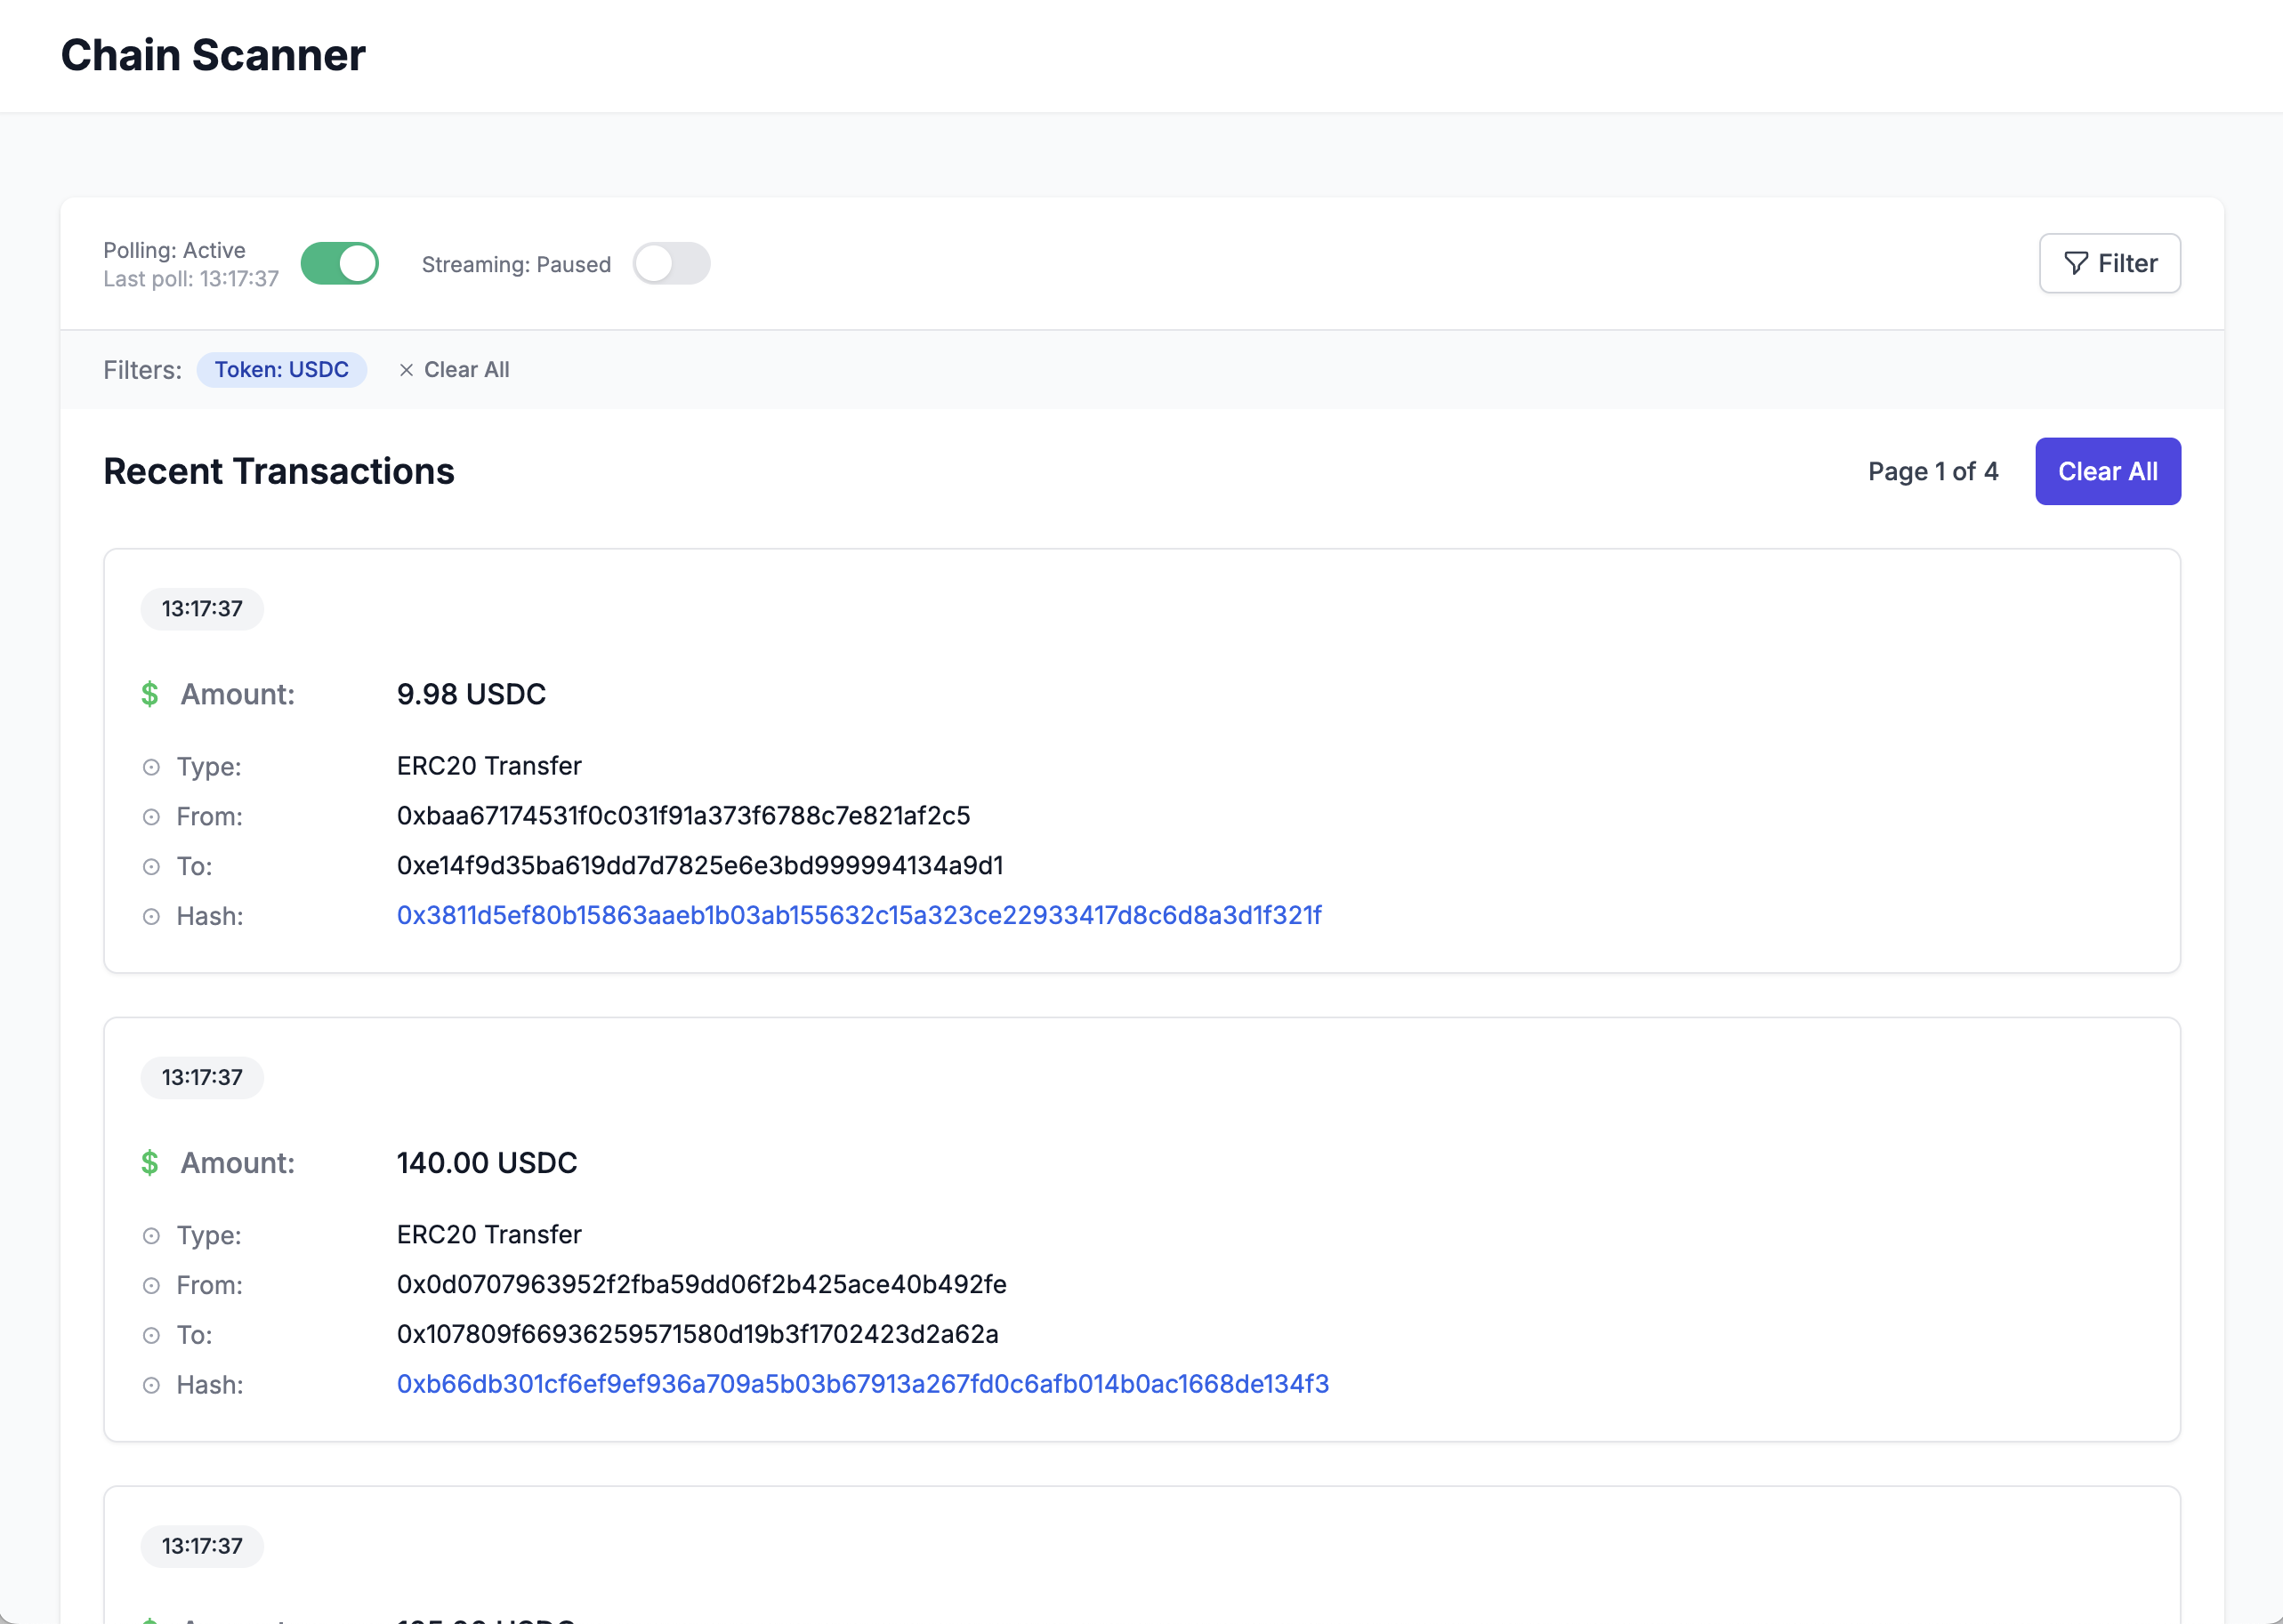This screenshot has height=1624, width=2283.
Task: Disable the Polling toggle
Action: click(339, 263)
